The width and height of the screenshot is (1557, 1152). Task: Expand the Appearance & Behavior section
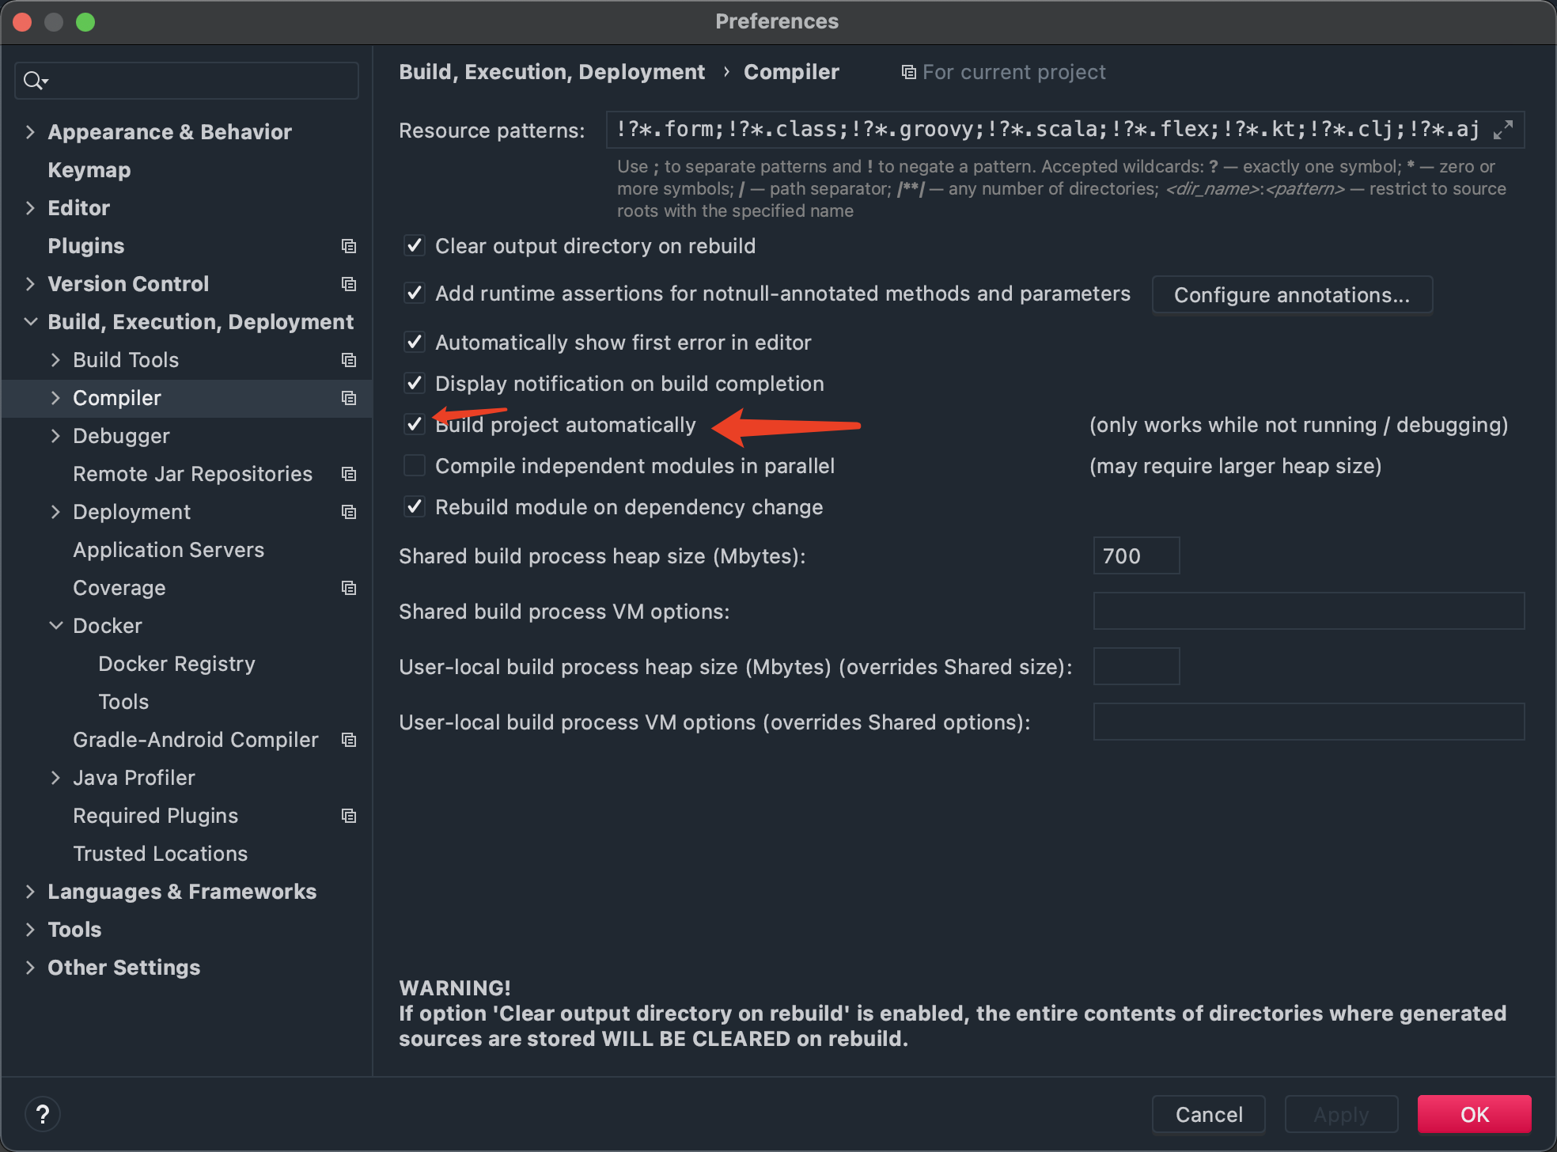(x=30, y=132)
